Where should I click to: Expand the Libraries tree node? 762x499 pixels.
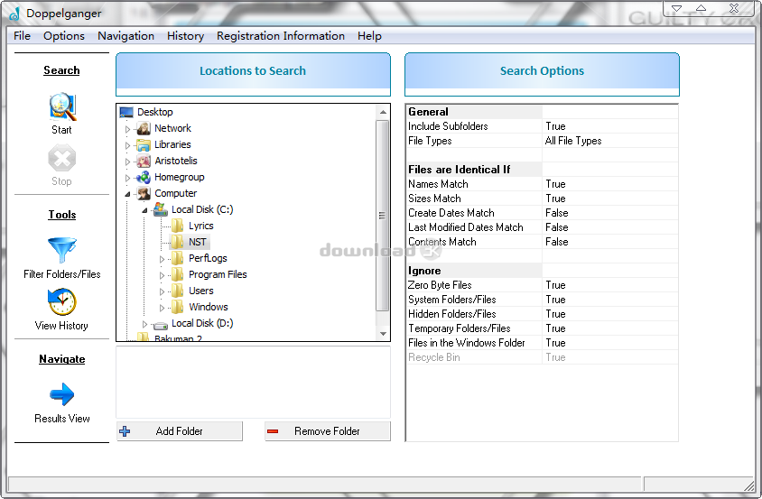click(127, 145)
